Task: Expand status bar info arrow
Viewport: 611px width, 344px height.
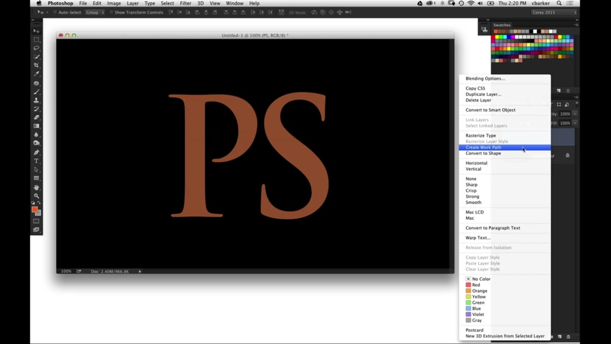Action: pos(140,271)
